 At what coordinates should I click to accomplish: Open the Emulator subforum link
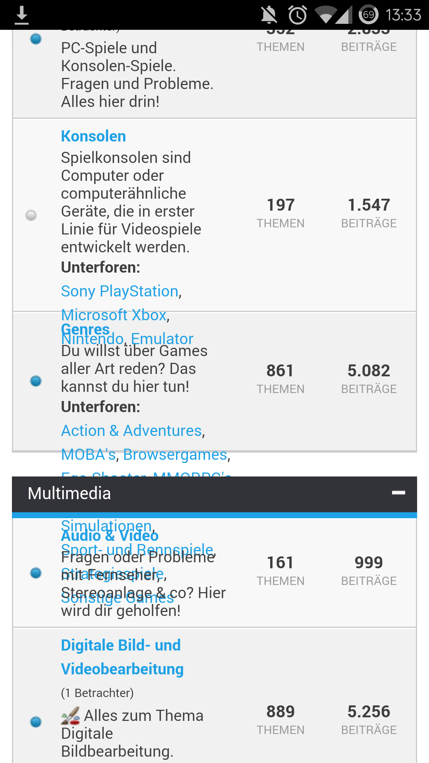pos(162,339)
